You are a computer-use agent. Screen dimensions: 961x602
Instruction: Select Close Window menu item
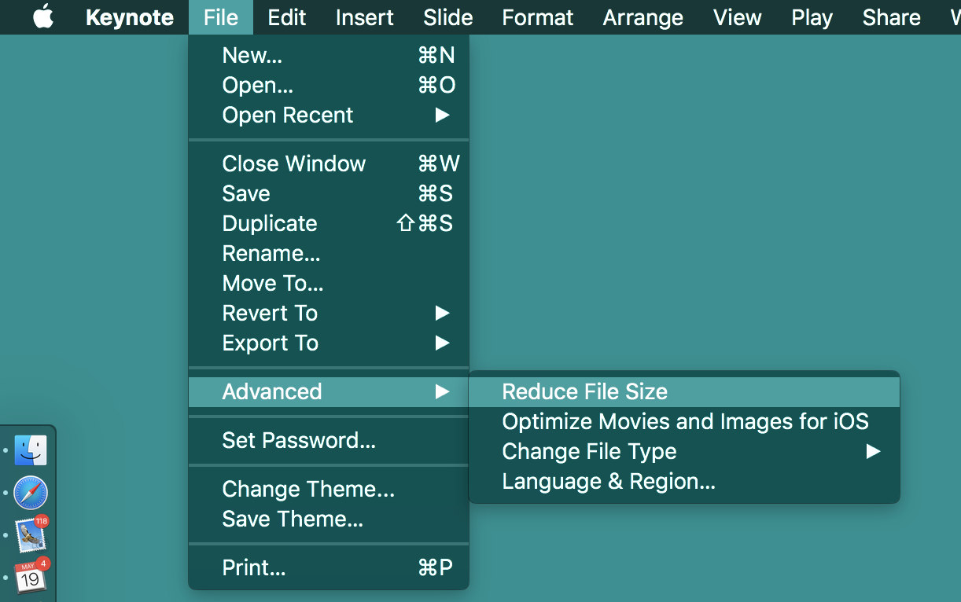(x=329, y=163)
